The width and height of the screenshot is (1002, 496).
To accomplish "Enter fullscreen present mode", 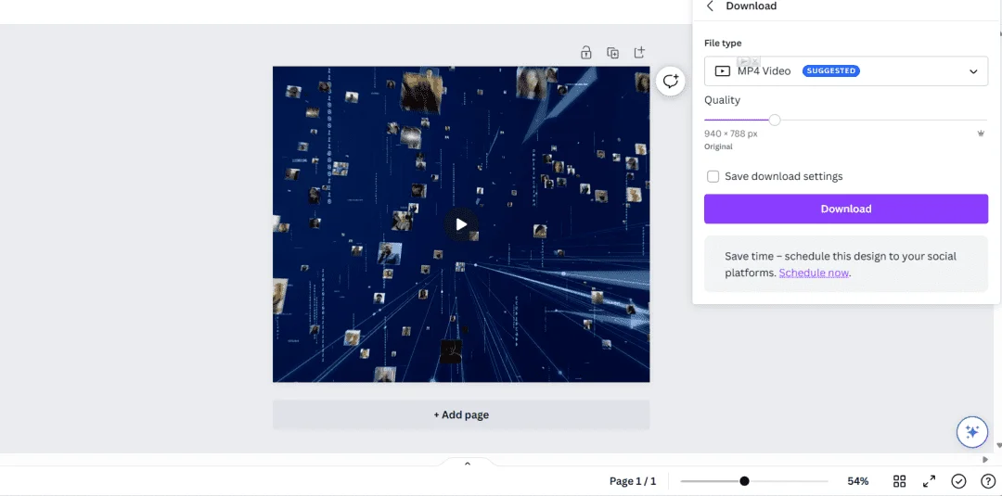I will click(x=929, y=481).
